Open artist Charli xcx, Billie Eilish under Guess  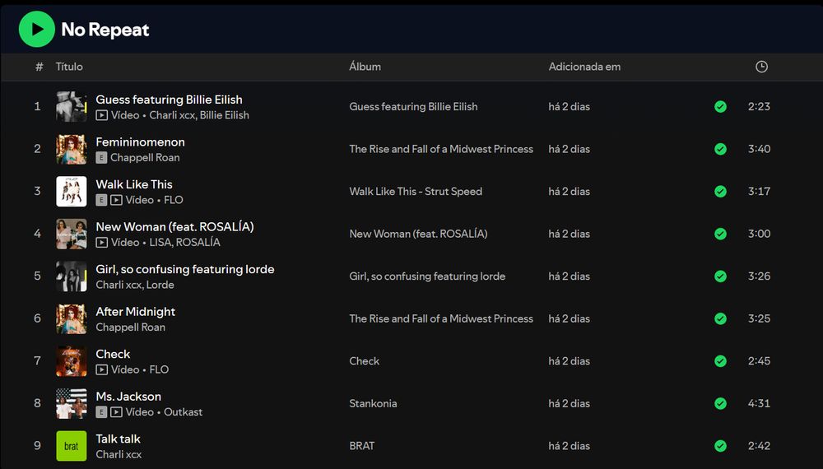[199, 115]
